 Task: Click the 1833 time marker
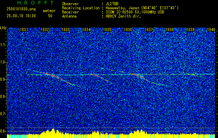point(66,30)
